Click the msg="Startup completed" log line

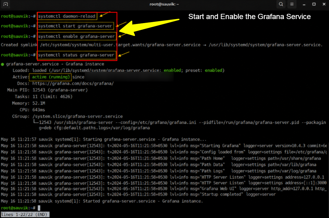pyautogui.click(x=138, y=194)
